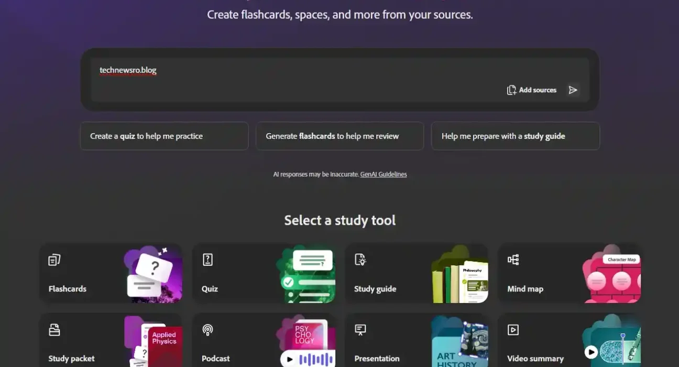Open the Quiz green thumbnail artwork
Screen dimensions: 679x367
(306, 274)
